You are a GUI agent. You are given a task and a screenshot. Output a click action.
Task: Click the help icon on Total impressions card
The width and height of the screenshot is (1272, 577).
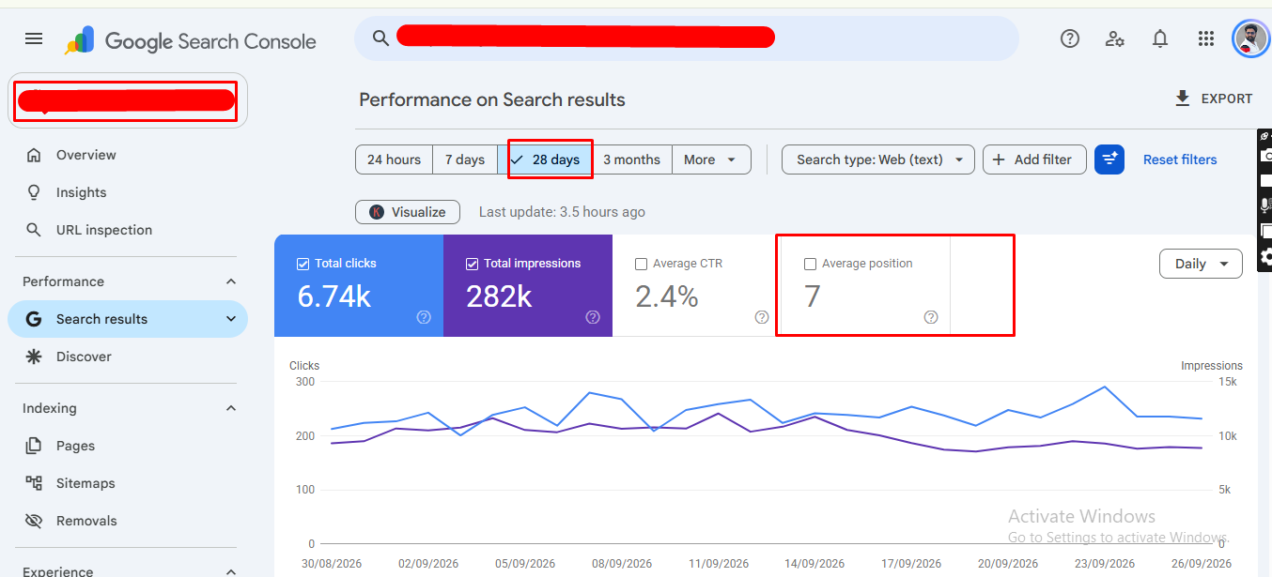[x=593, y=317]
